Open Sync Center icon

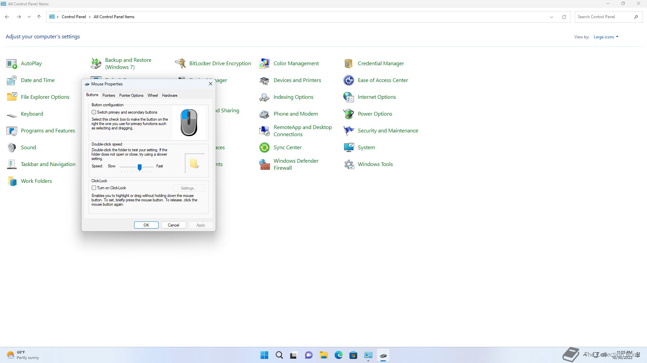pos(265,148)
